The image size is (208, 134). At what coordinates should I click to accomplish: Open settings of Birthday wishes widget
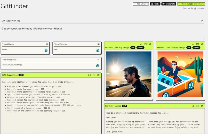(202, 106)
